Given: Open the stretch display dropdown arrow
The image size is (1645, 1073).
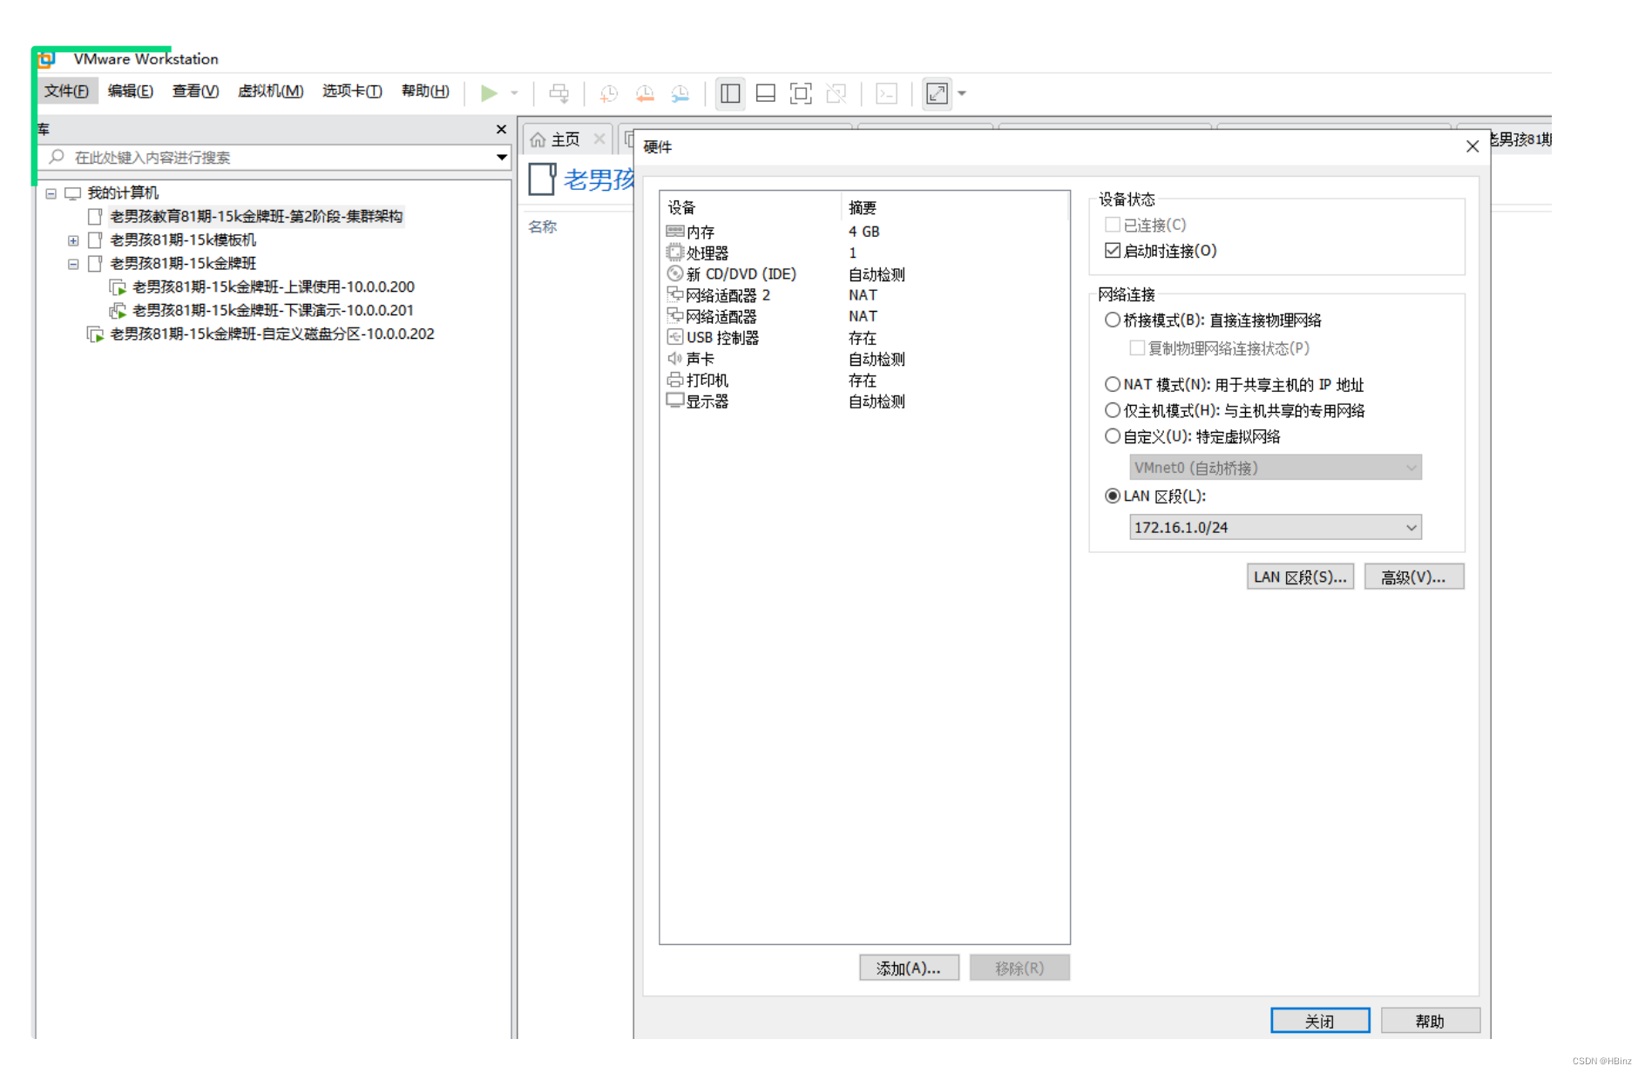Looking at the screenshot, I should pyautogui.click(x=962, y=93).
